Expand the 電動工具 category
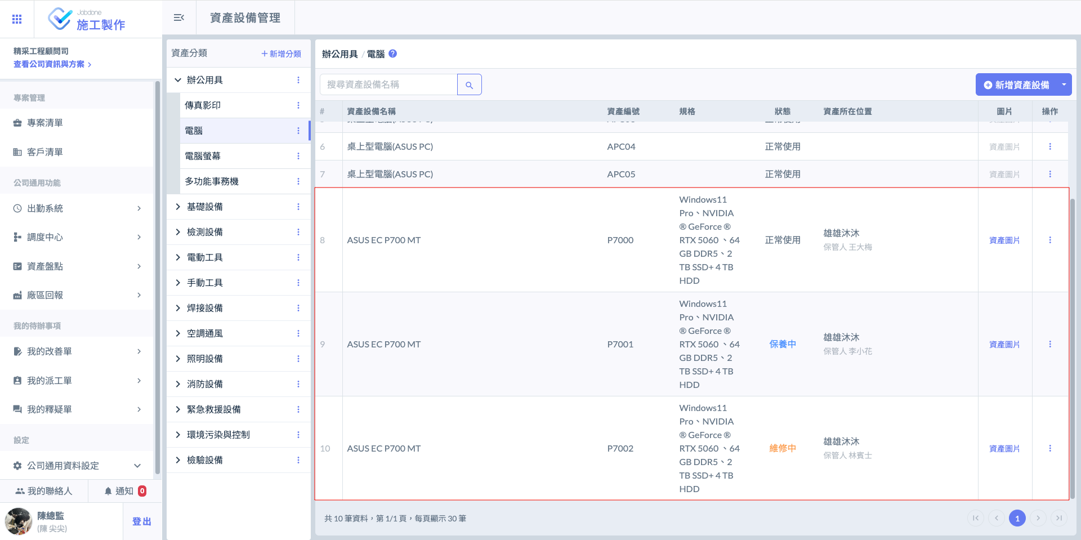This screenshot has height=540, width=1081. coord(178,257)
